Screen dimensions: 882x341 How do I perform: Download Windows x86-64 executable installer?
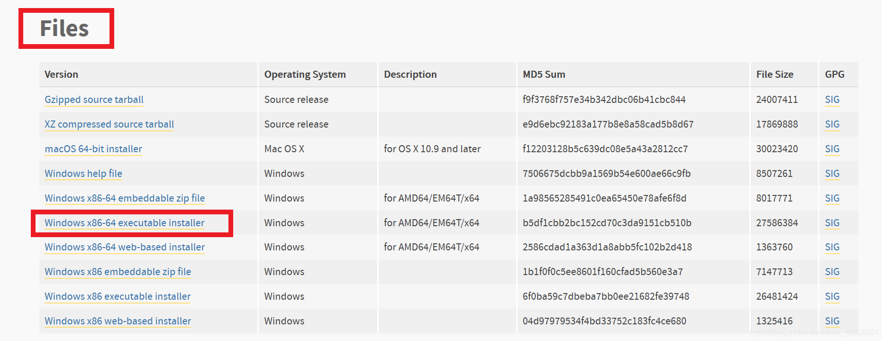pos(125,223)
